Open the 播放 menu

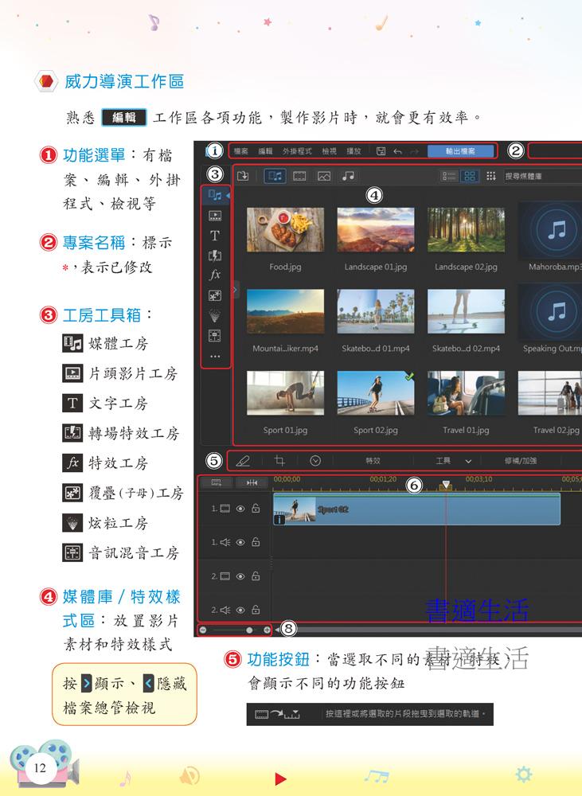pos(353,151)
